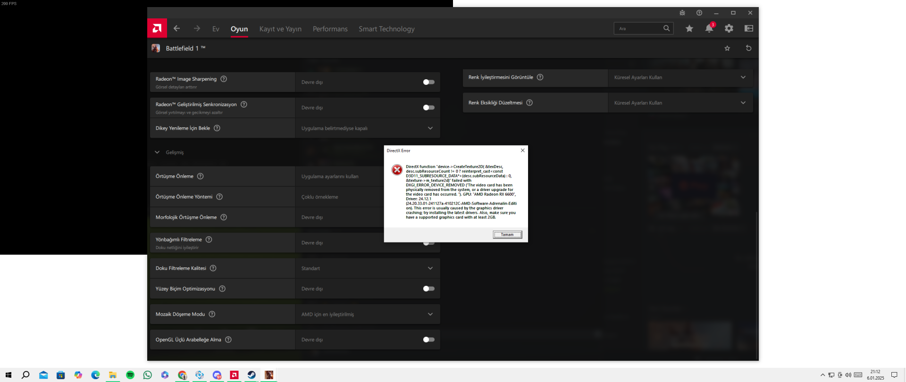The height and width of the screenshot is (382, 906).
Task: Show hidden system tray icons chevron
Action: pyautogui.click(x=823, y=375)
